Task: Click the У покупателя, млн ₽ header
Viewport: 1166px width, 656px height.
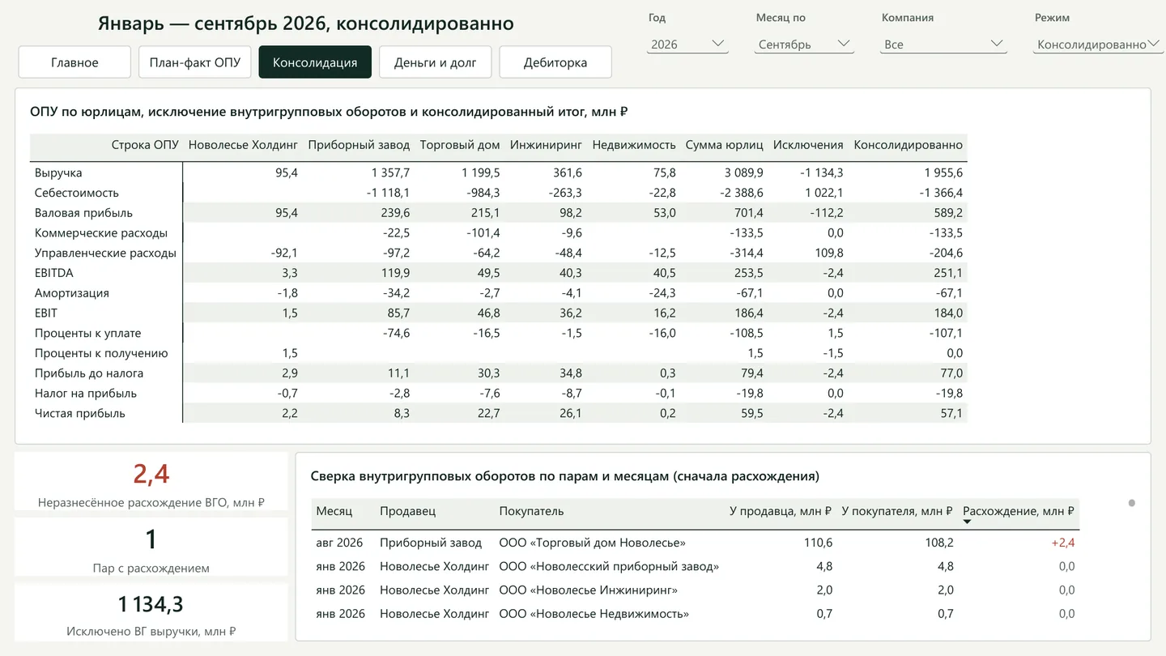Action: click(897, 511)
